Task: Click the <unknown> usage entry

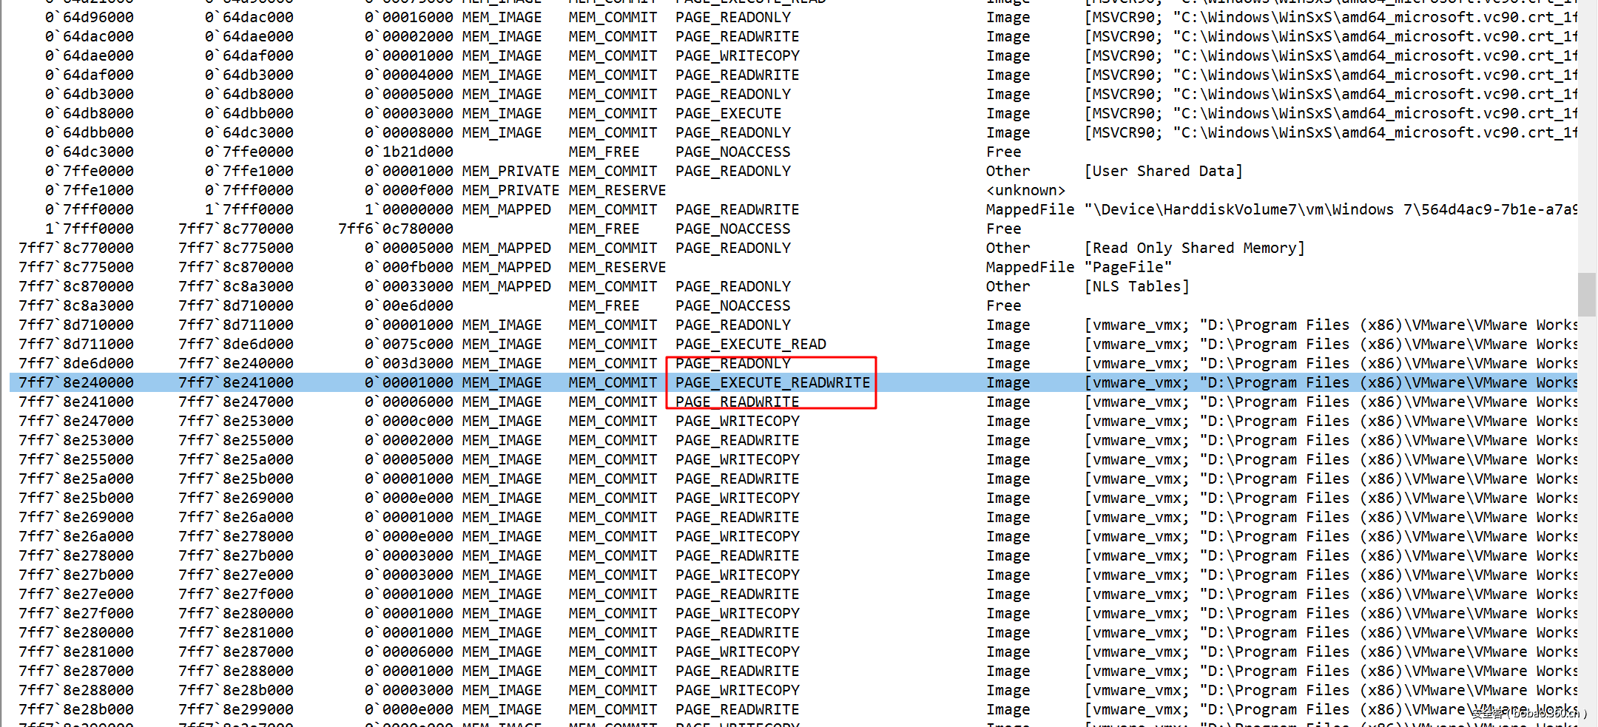Action: tap(1025, 190)
